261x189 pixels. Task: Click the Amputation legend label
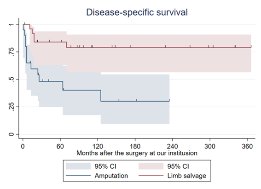click(x=111, y=176)
